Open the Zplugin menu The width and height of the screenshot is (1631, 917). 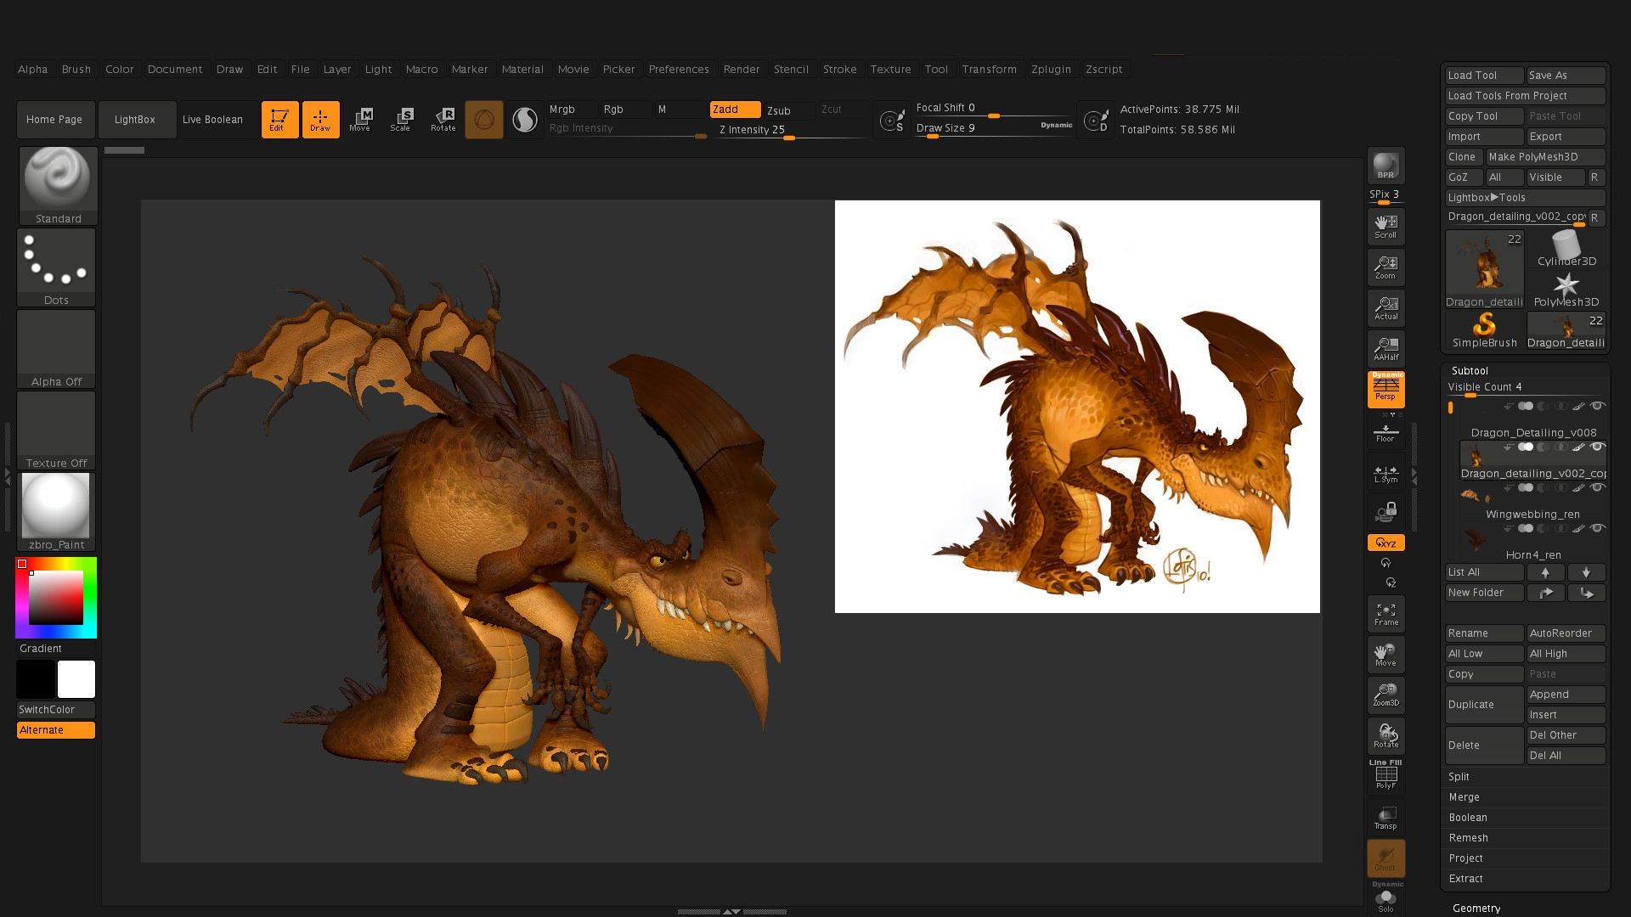[1051, 70]
